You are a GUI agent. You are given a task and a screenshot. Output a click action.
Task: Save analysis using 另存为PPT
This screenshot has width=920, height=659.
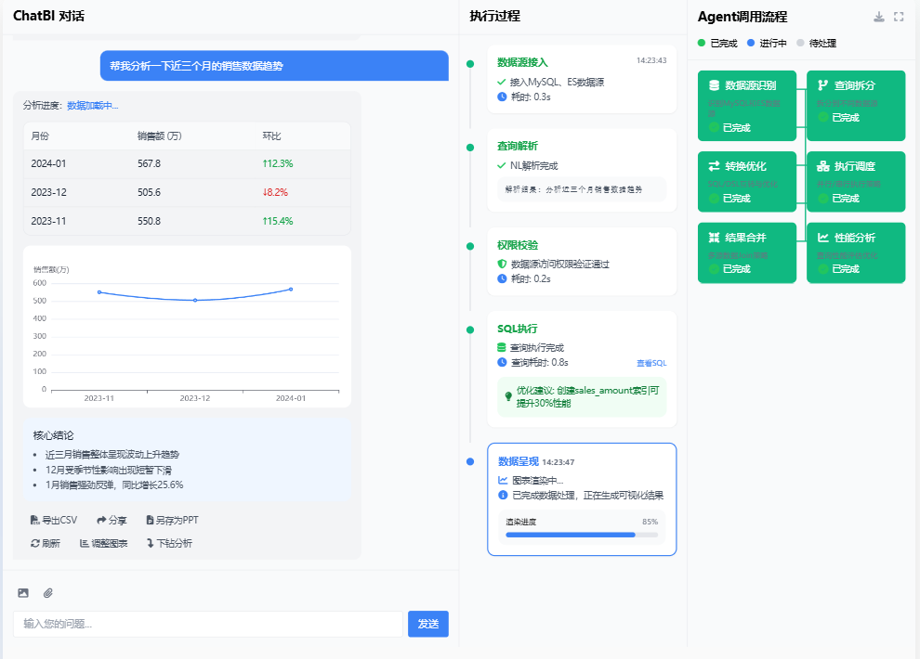[x=172, y=521]
